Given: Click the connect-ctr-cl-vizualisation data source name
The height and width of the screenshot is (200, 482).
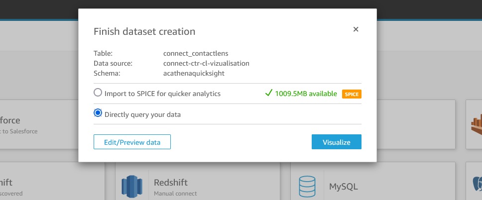Looking at the screenshot, I should [206, 63].
